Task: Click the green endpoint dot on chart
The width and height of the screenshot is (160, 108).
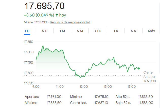Action: pos(139,68)
